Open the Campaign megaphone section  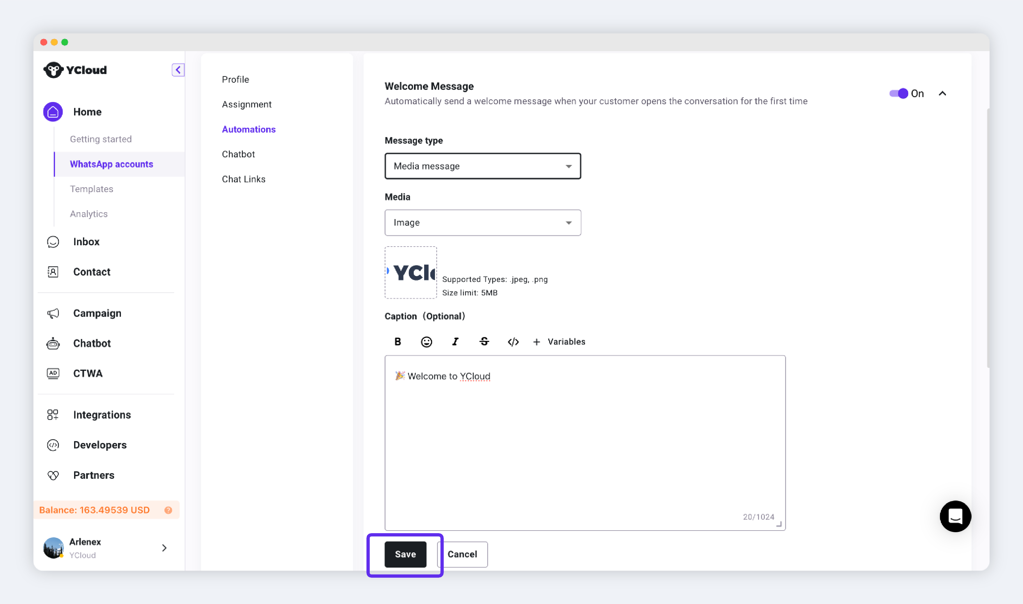click(x=97, y=313)
